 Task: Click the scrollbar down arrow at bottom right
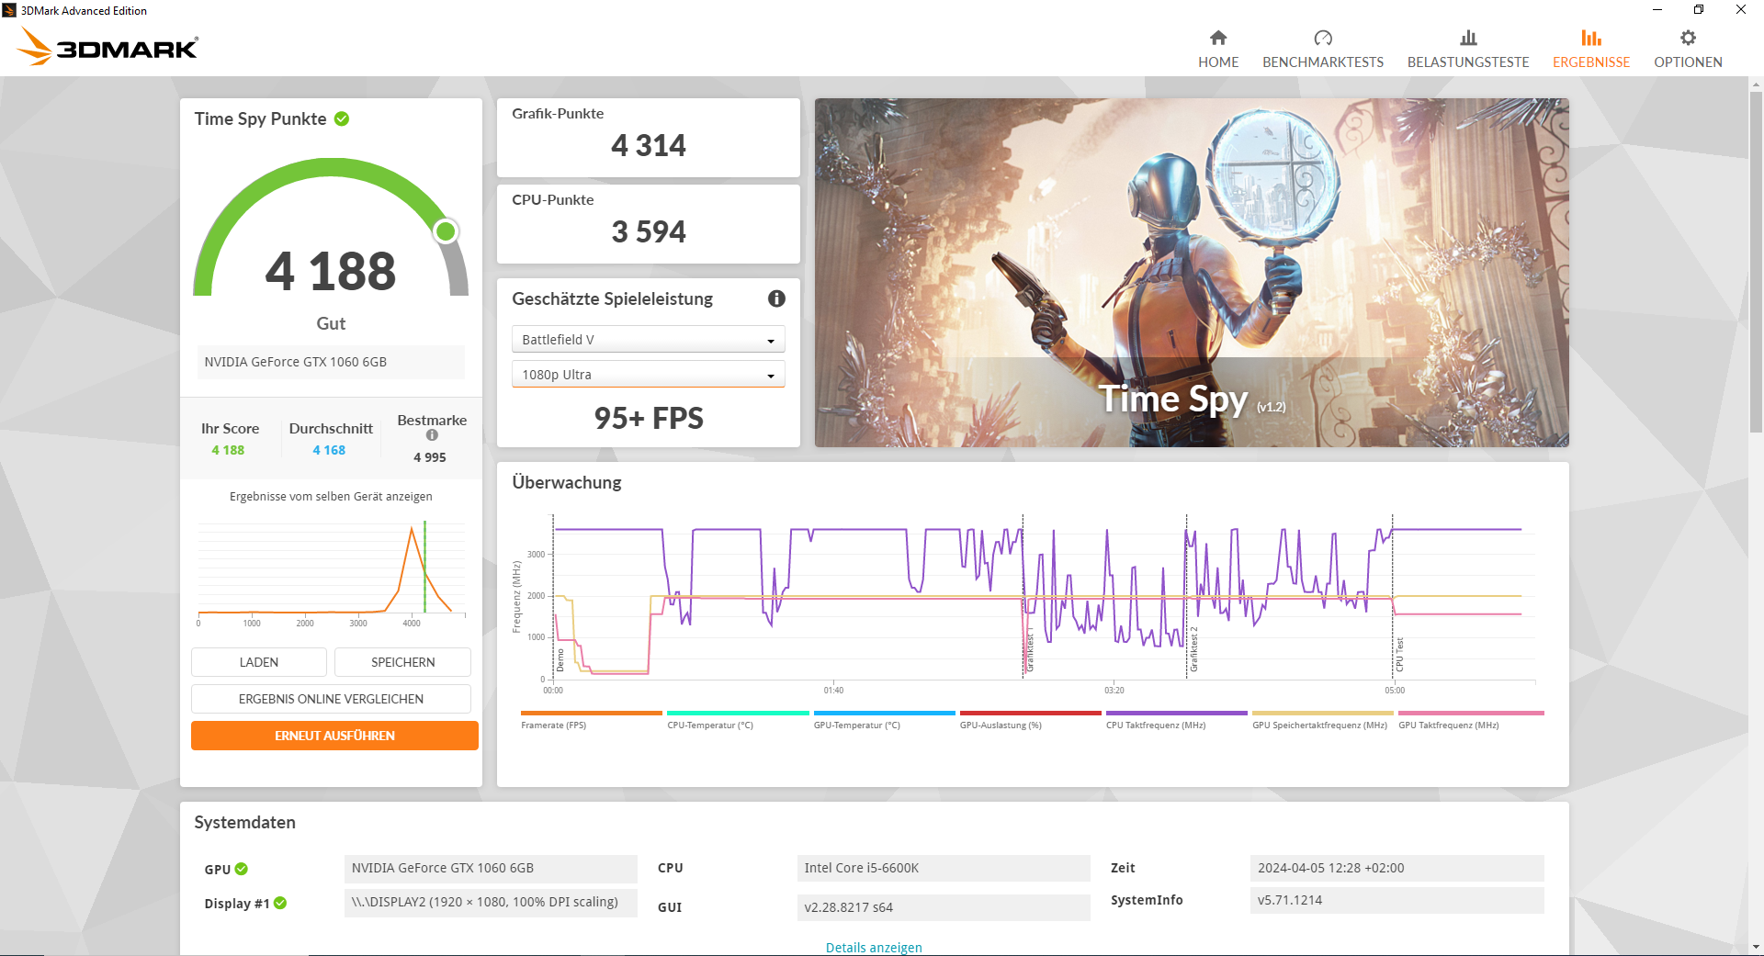tap(1756, 948)
